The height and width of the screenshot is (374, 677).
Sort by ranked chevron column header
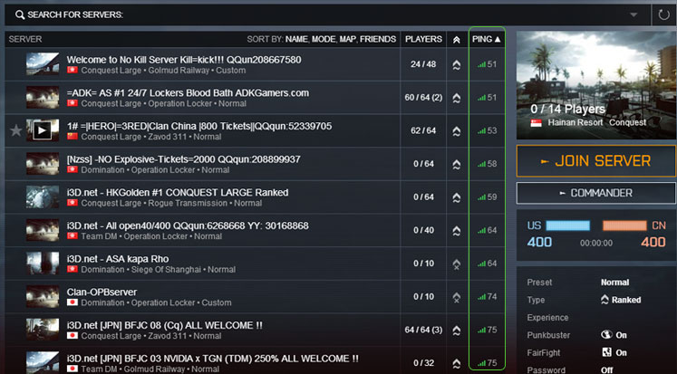pos(457,40)
